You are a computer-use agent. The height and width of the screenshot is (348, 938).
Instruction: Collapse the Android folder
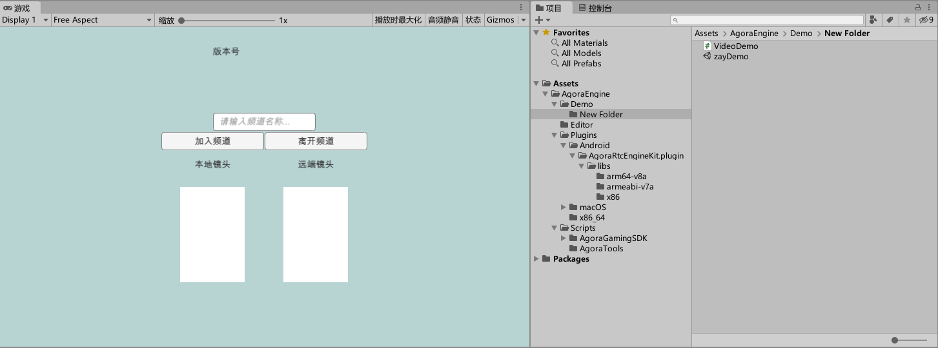(x=564, y=145)
